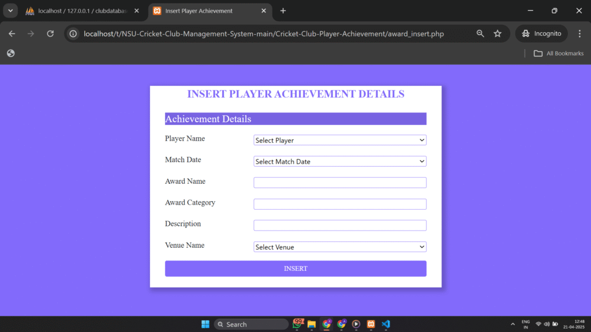Reload the current page
591x332 pixels.
(x=50, y=33)
